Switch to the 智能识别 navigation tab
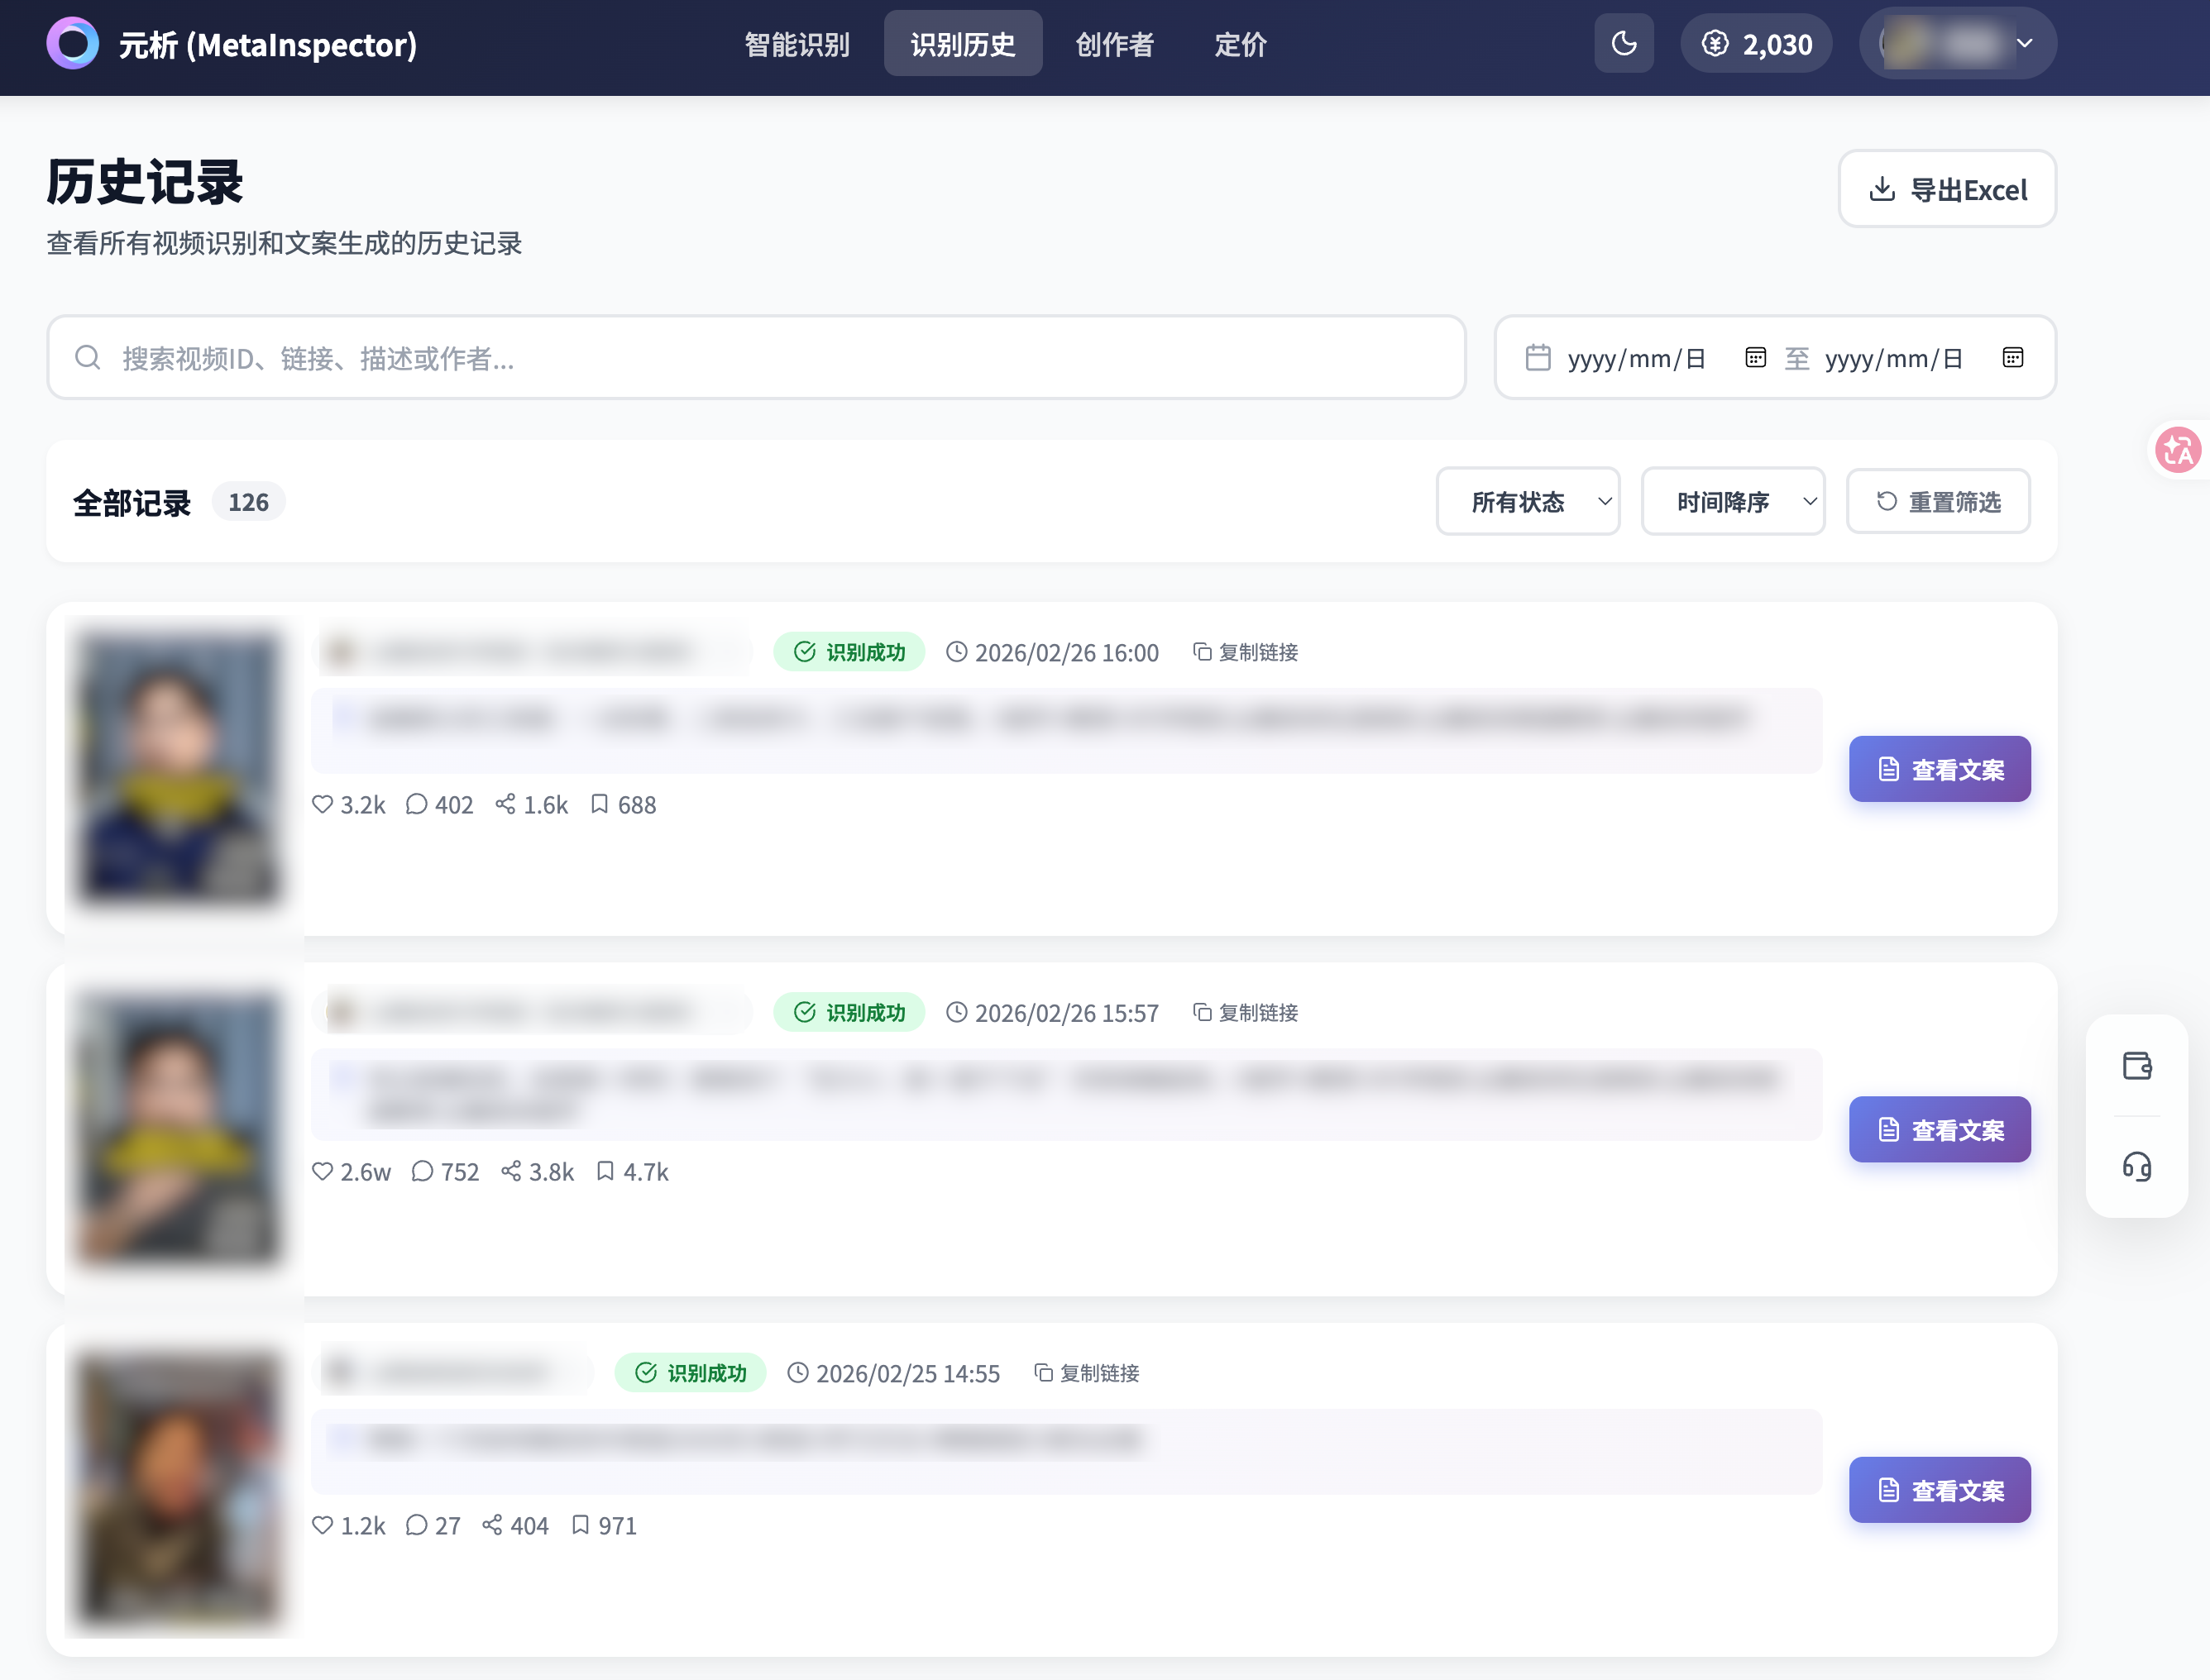This screenshot has height=1680, width=2210. [796, 44]
